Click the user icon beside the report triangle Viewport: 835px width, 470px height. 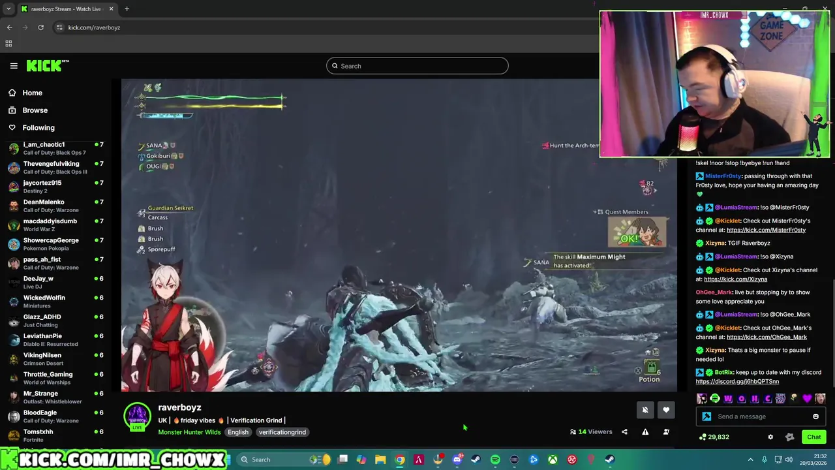(x=666, y=431)
